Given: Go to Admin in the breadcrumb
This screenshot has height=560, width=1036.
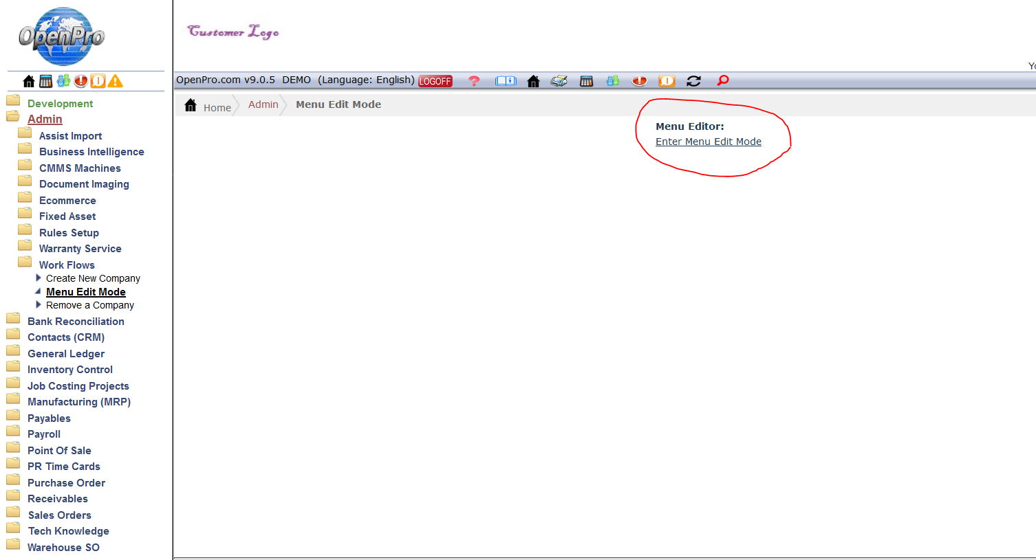Looking at the screenshot, I should coord(263,104).
